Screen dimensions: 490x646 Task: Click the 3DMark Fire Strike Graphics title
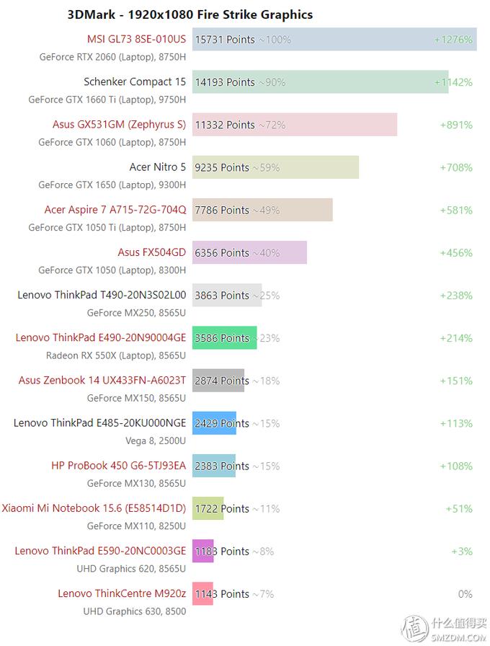pyautogui.click(x=190, y=14)
